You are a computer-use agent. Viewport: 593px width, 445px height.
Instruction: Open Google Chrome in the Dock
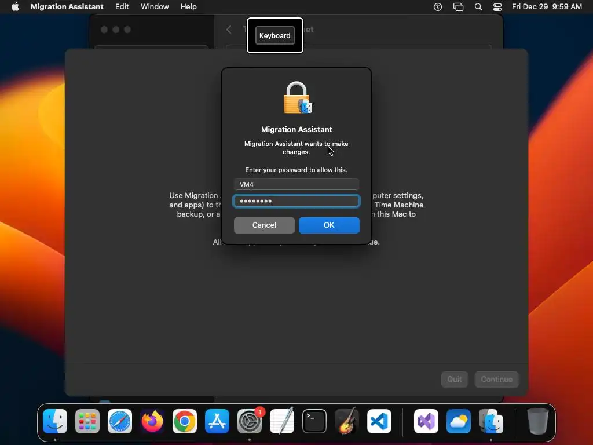pos(185,421)
